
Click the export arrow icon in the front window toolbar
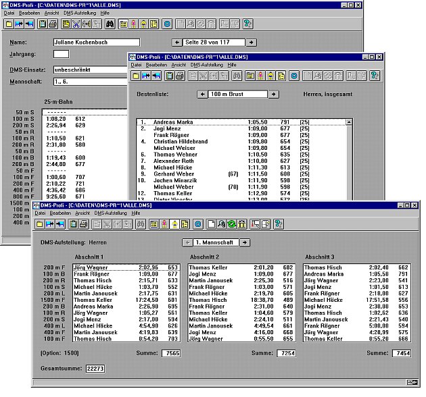click(x=60, y=224)
